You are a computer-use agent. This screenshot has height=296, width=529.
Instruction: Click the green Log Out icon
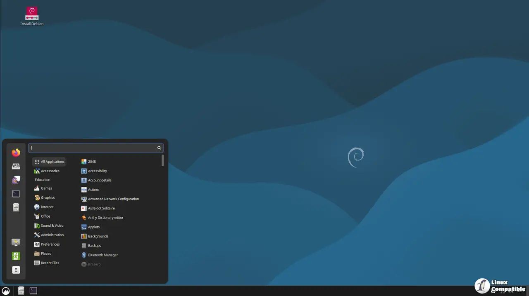pos(16,256)
